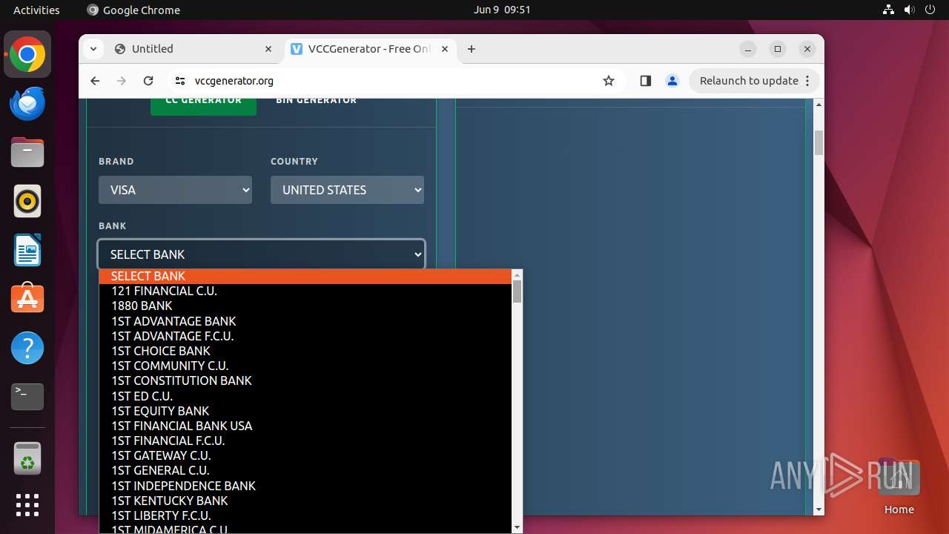The width and height of the screenshot is (949, 534).
Task: Open Rhythmbox music player in dock
Action: [27, 202]
